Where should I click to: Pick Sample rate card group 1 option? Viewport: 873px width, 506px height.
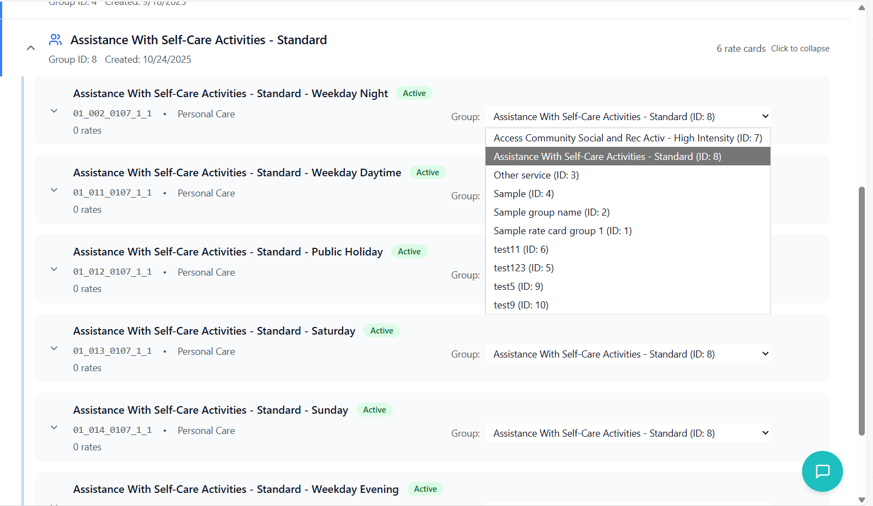(x=562, y=231)
